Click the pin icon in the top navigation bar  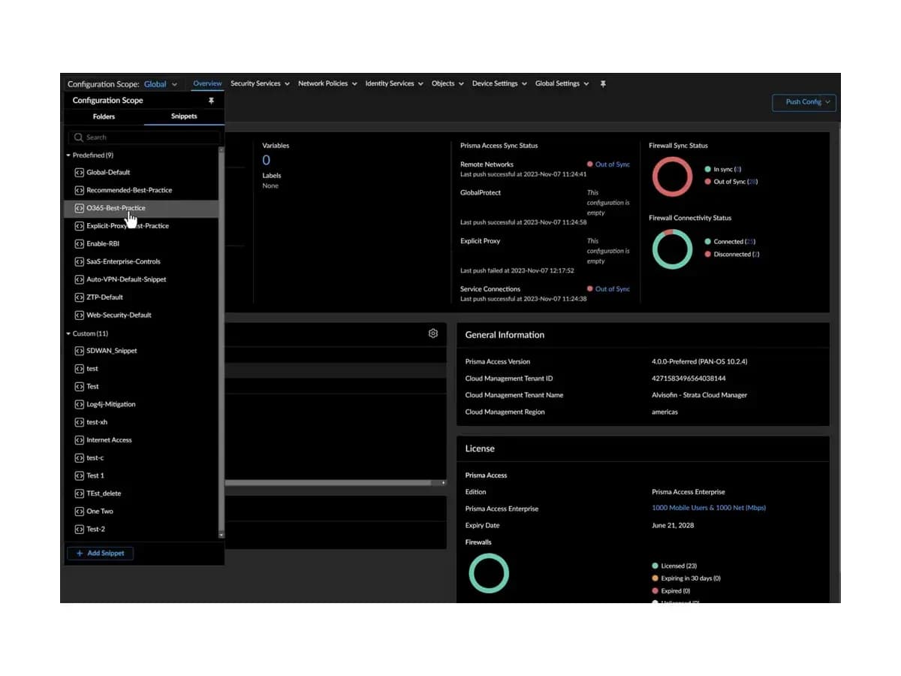pyautogui.click(x=603, y=84)
